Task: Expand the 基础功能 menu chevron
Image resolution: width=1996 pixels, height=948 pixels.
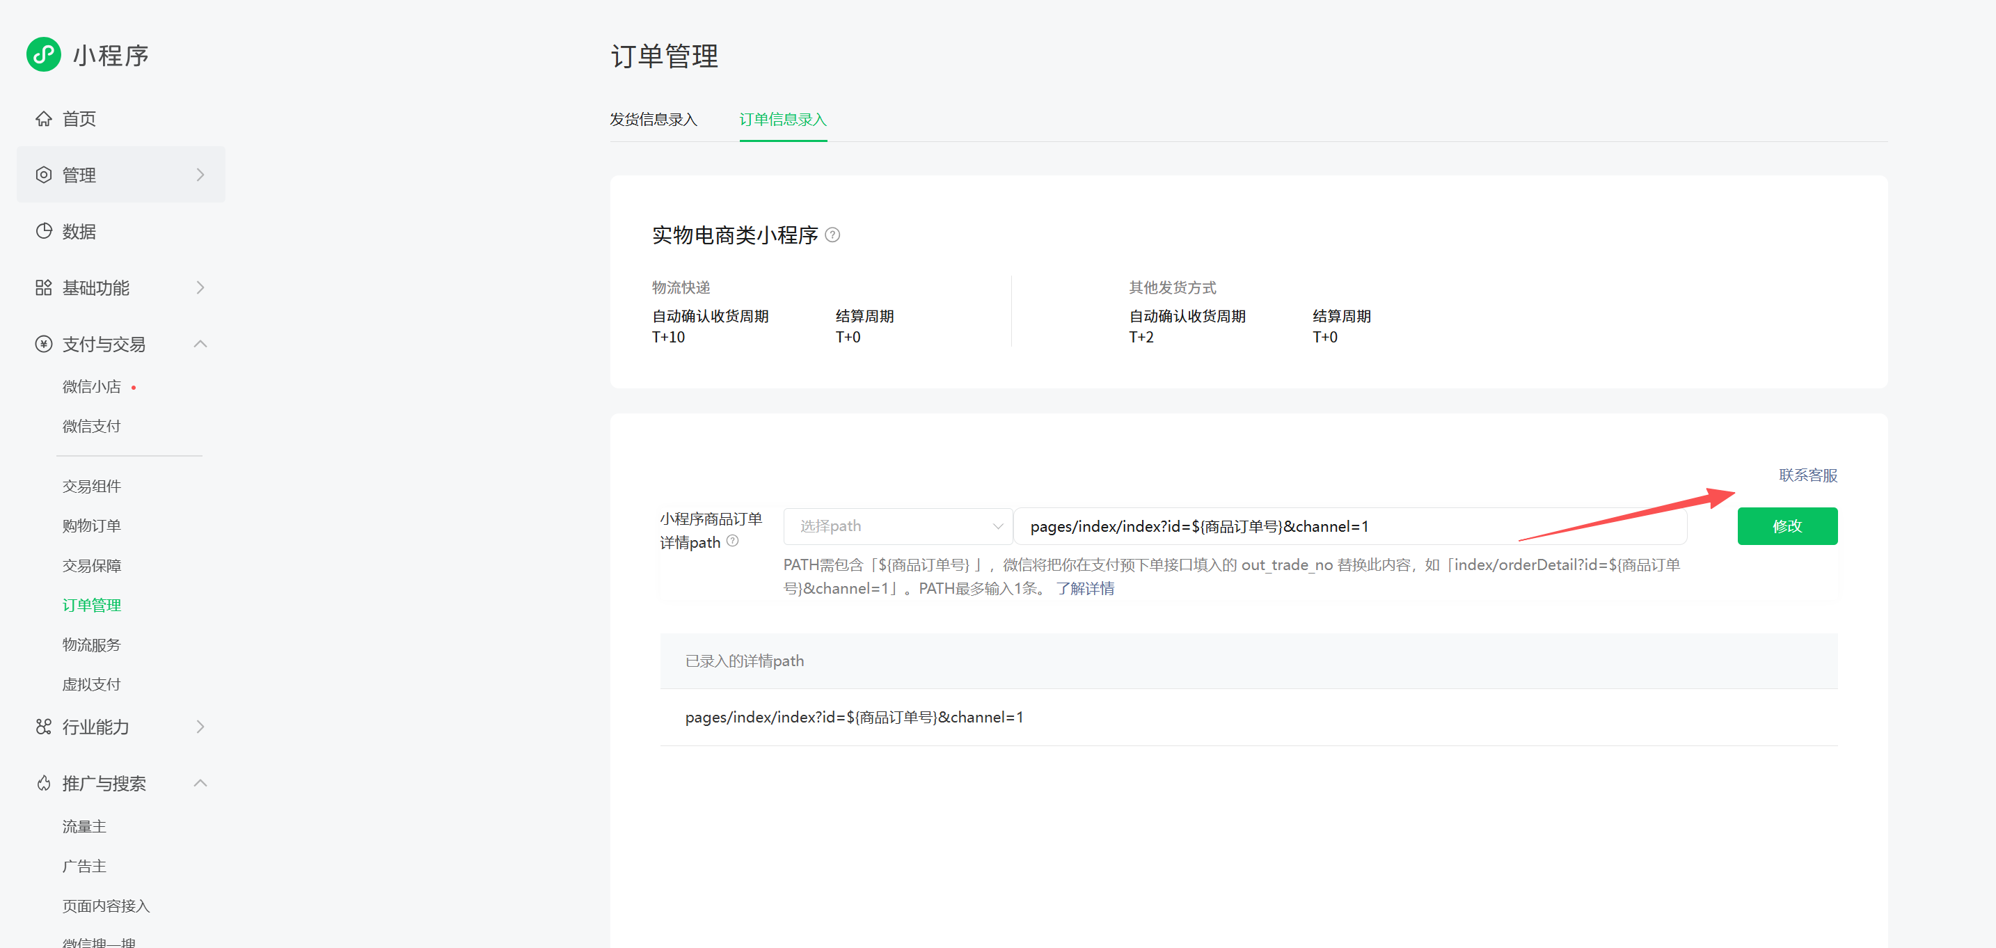Action: 200,287
